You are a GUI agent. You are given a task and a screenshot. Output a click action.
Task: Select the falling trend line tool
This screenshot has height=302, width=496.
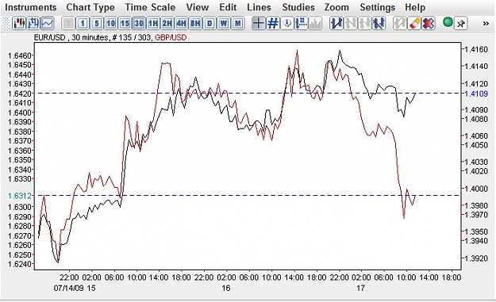[x=379, y=23]
